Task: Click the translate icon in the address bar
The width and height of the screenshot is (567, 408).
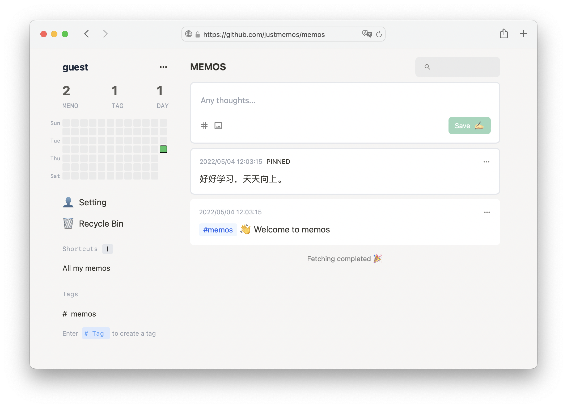Action: pos(367,34)
